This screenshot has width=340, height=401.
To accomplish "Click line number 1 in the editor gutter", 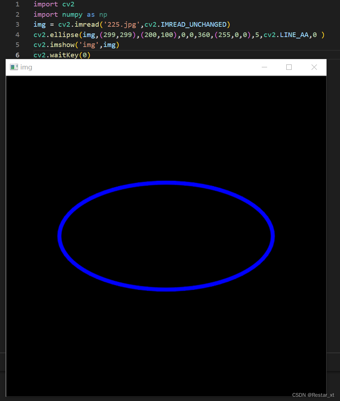I will click(17, 4).
